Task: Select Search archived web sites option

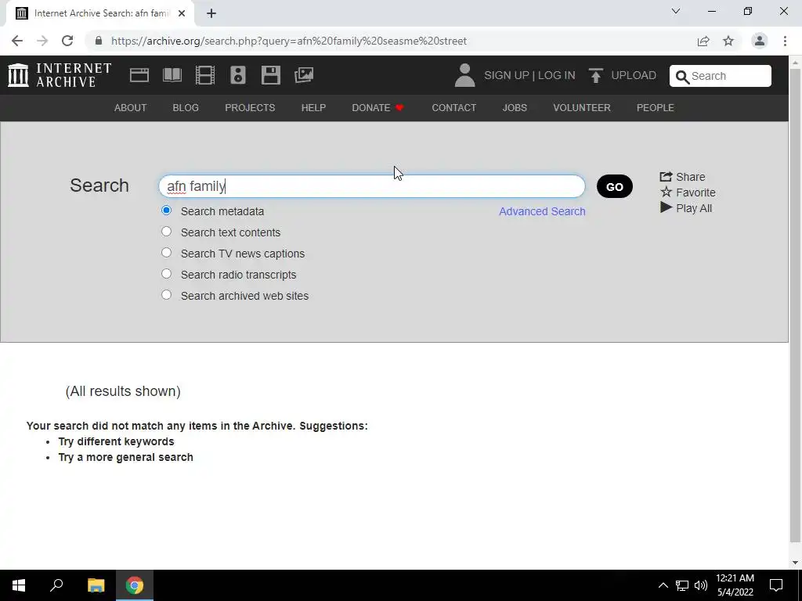Action: click(166, 295)
